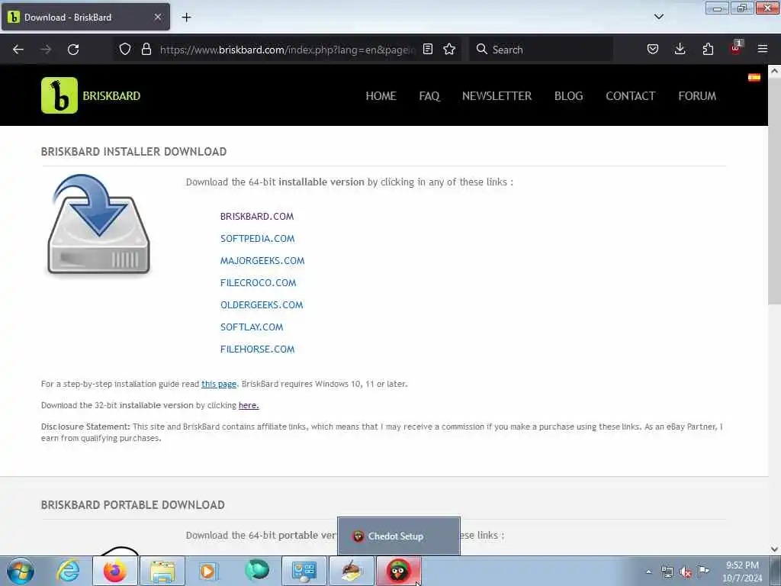
Task: Launch Internet Explorer from taskbar
Action: pyautogui.click(x=68, y=571)
